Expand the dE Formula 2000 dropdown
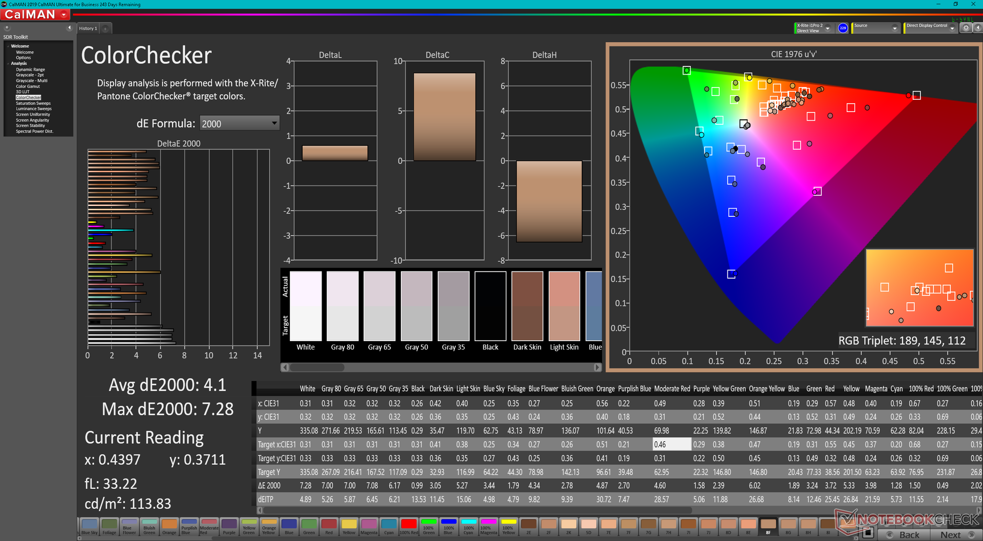 pos(274,123)
